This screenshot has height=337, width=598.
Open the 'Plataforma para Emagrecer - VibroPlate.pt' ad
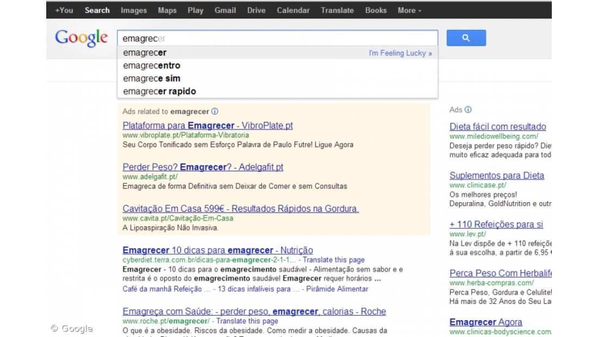point(207,126)
